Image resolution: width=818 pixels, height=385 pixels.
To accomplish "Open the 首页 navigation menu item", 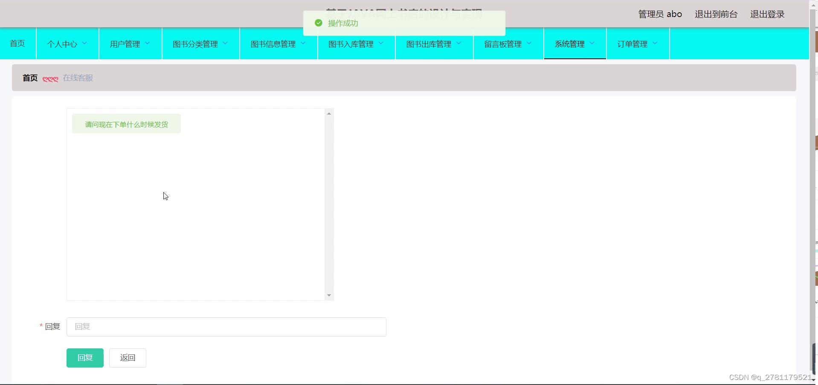I will [18, 43].
